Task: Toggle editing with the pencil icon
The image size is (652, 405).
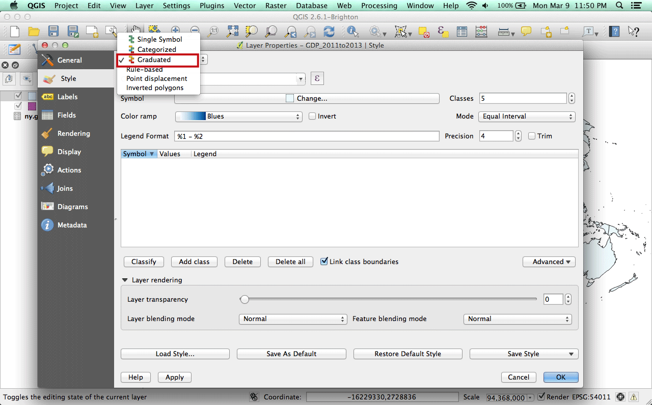Action: pos(14,49)
